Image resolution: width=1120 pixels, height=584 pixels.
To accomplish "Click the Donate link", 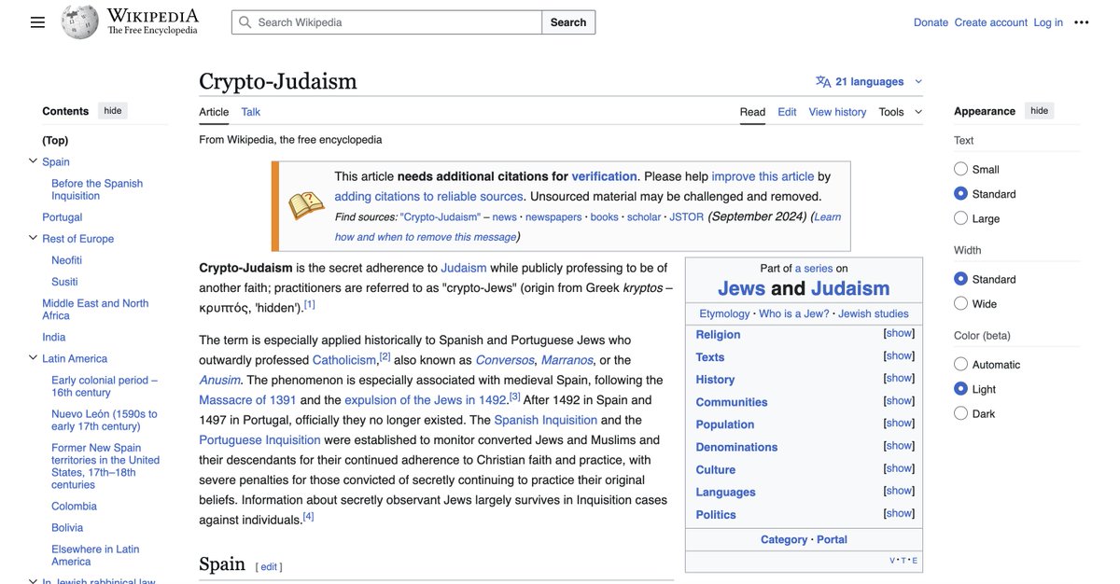I will coord(931,22).
